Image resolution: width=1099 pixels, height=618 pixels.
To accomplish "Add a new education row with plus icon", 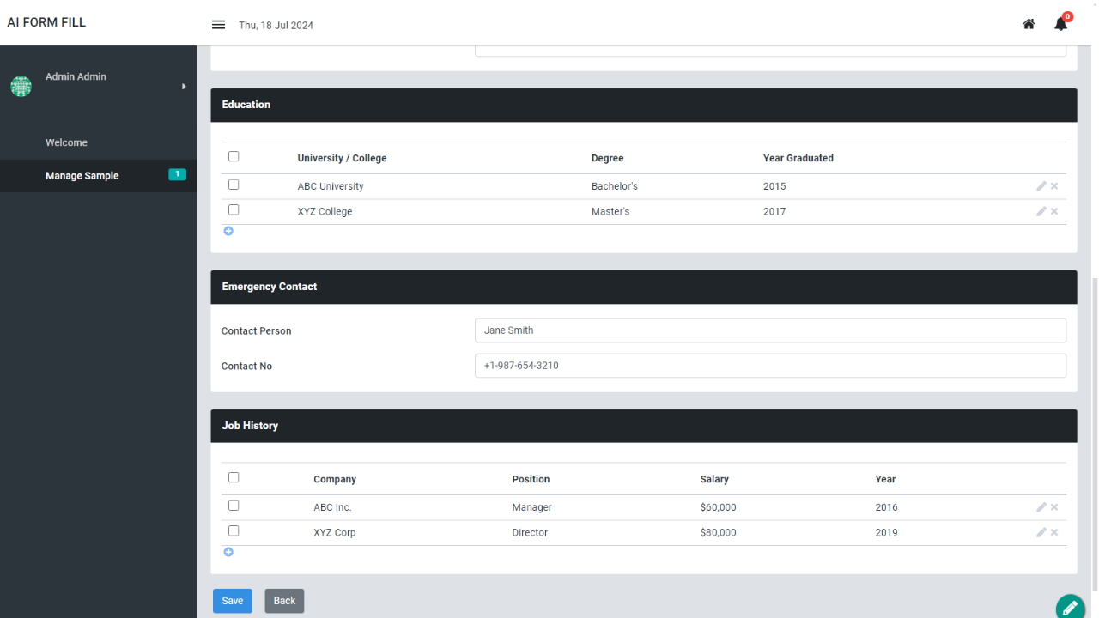I will (x=228, y=231).
